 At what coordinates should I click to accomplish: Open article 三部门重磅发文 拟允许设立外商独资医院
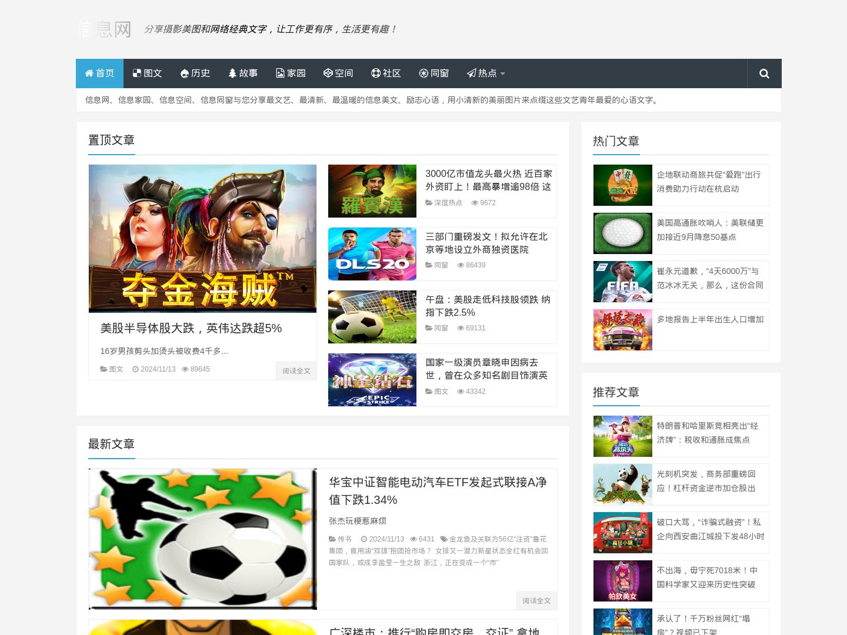tap(486, 243)
